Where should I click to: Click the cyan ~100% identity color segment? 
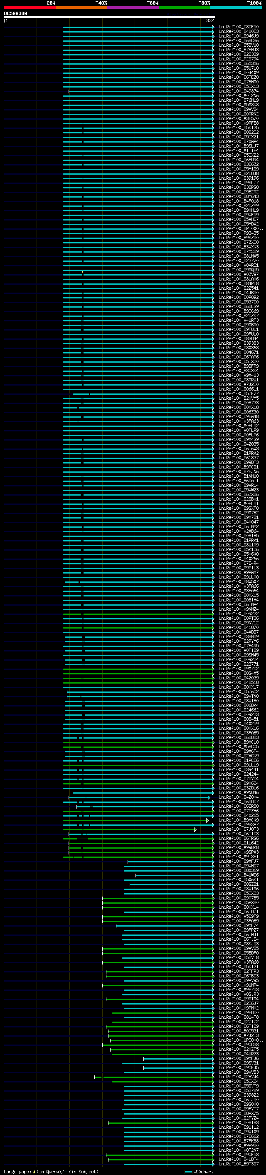point(236,8)
